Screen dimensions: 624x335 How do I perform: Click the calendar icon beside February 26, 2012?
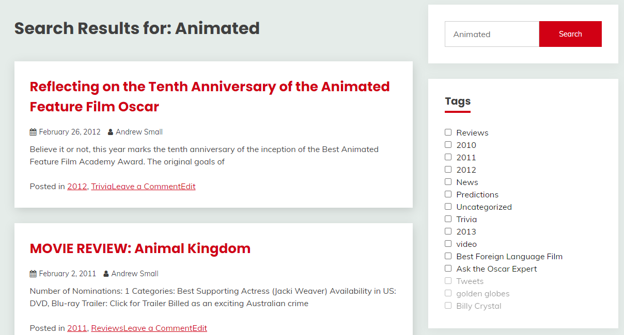pyautogui.click(x=33, y=132)
